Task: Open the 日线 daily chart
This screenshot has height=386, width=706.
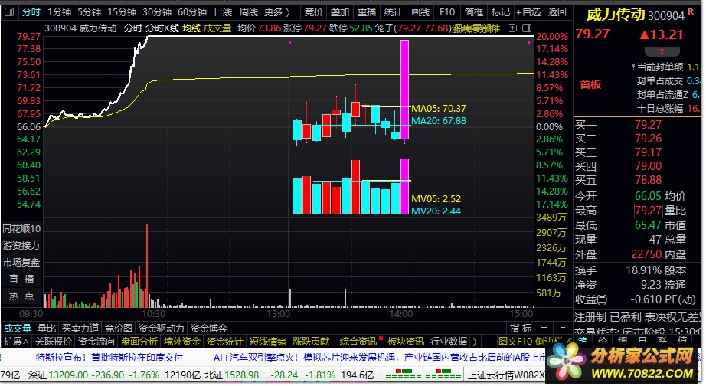Action: [223, 12]
